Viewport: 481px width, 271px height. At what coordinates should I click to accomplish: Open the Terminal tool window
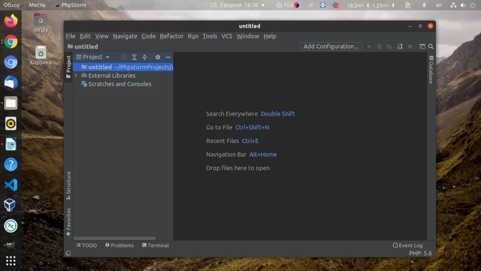coord(155,245)
